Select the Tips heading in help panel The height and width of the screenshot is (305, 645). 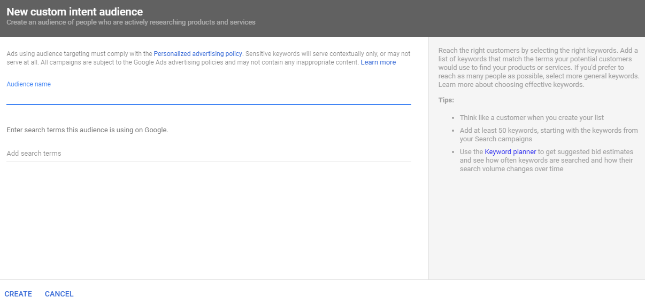[446, 100]
